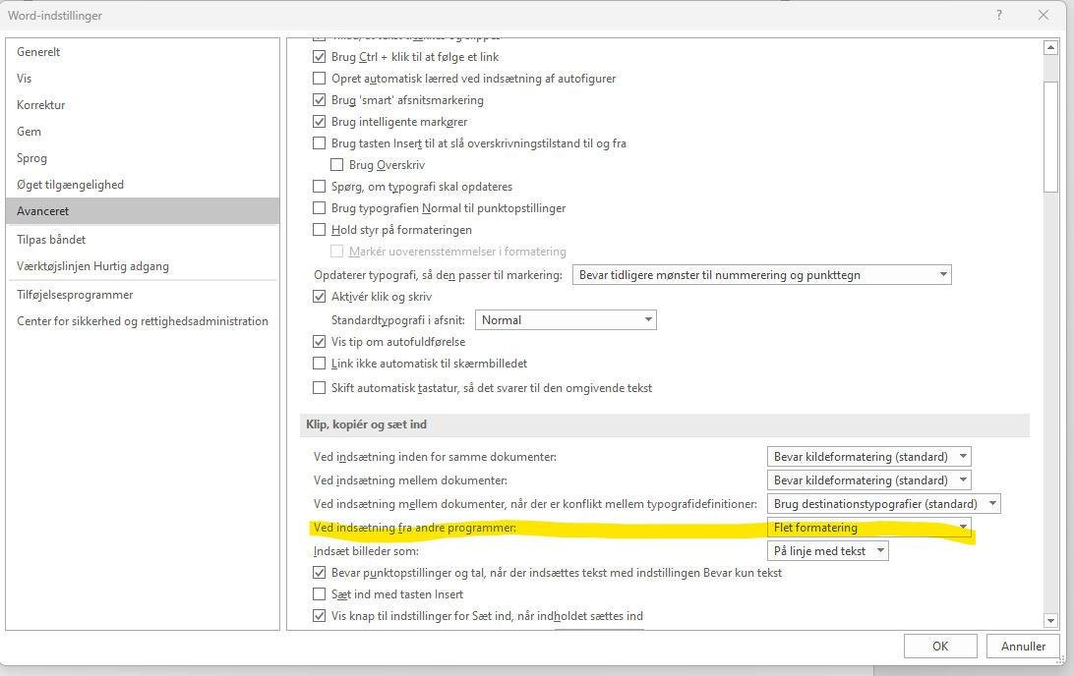Uncheck Bevar punktopstillinger og tal option
1074x676 pixels.
point(320,574)
